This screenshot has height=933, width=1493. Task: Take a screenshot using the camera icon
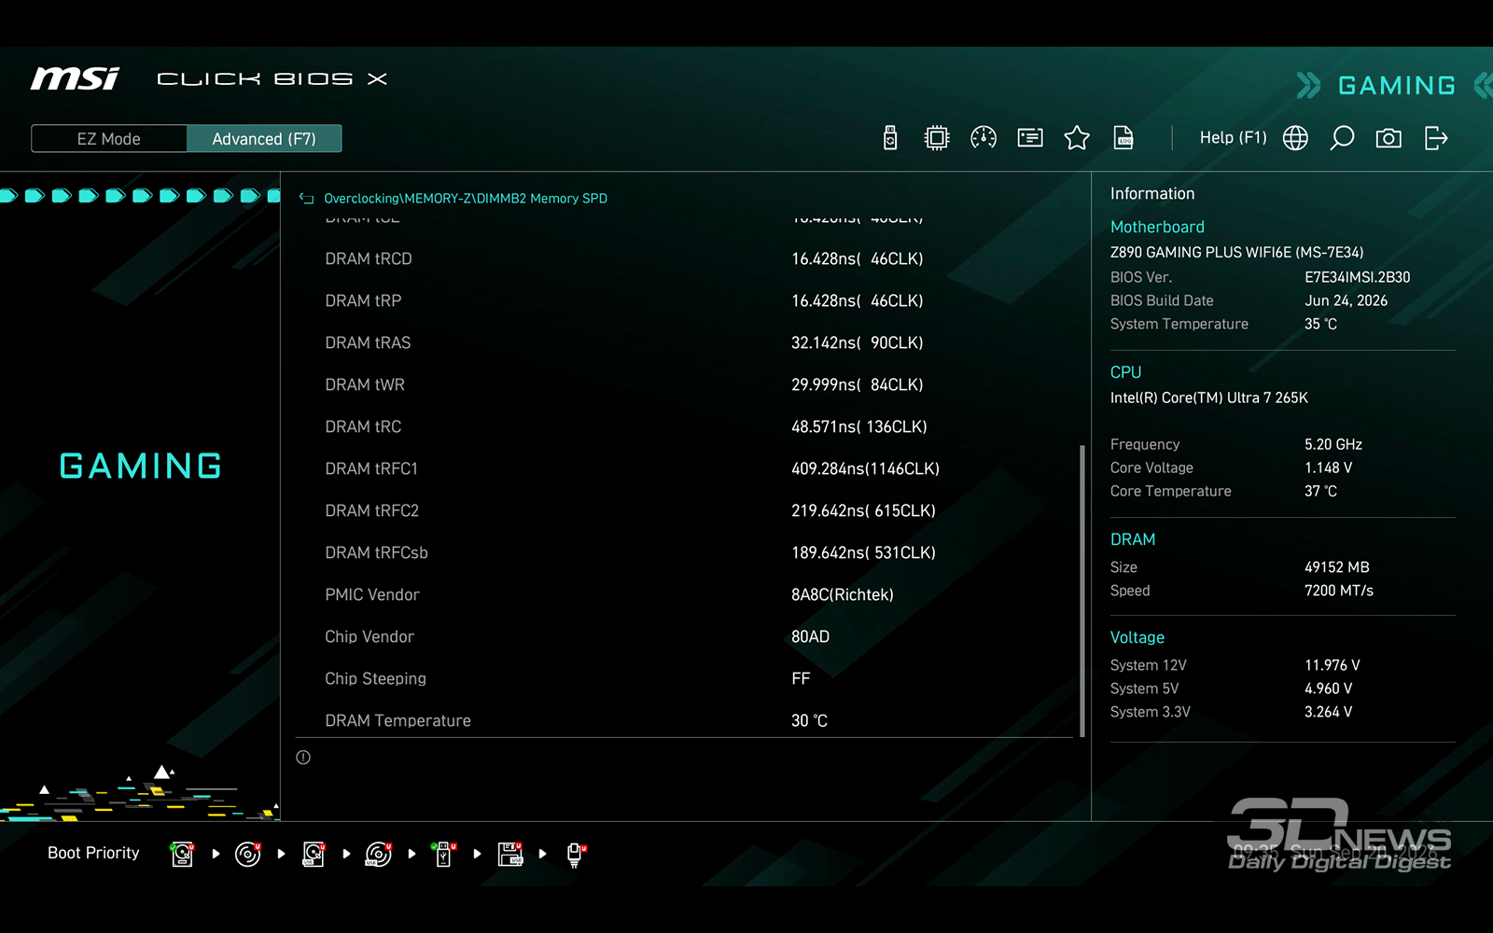pos(1388,138)
